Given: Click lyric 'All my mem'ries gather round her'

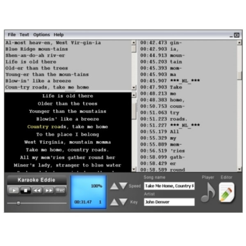Looking at the screenshot, I should coord(68,157).
